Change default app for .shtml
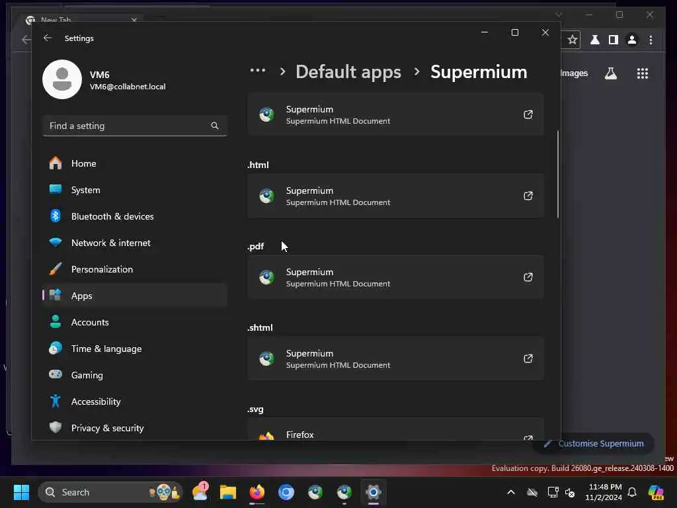Viewport: 677px width, 508px height. [395, 359]
